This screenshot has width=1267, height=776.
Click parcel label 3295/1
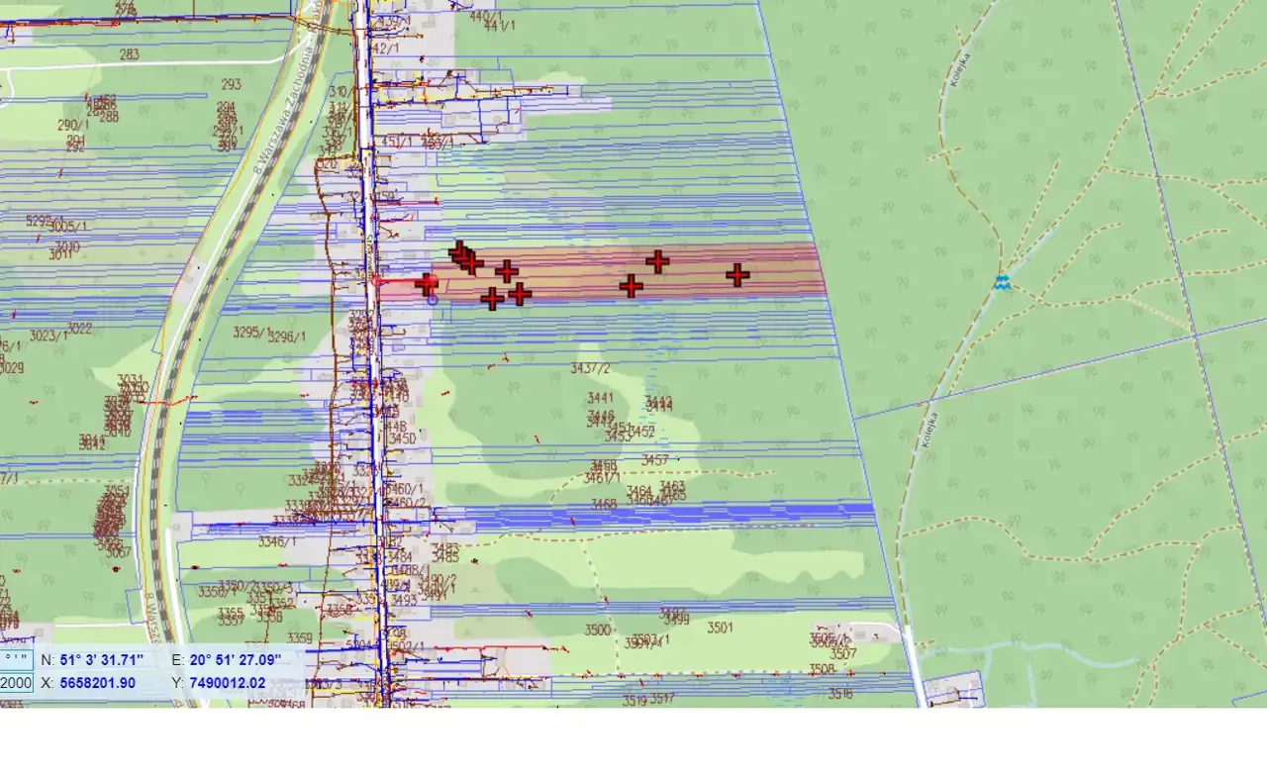pos(250,333)
